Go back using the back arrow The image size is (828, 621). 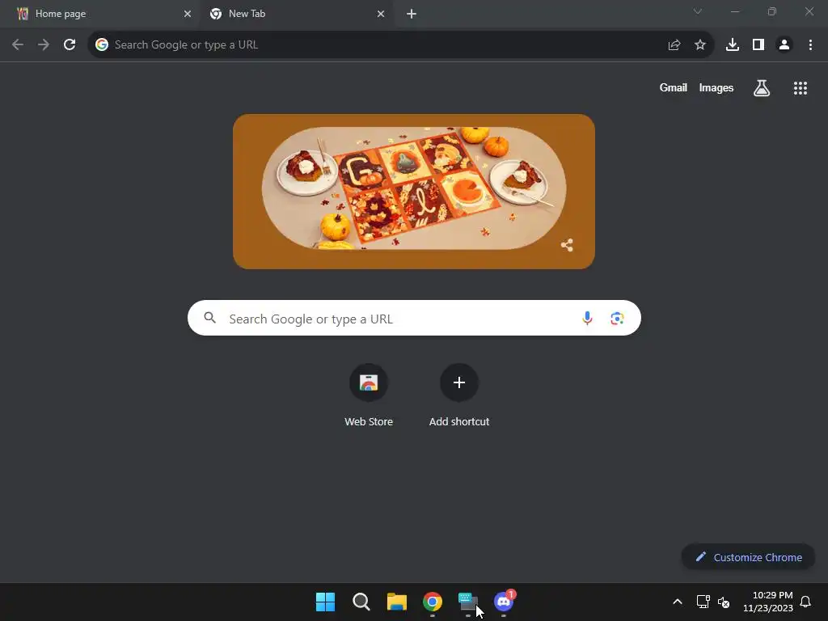pyautogui.click(x=18, y=45)
